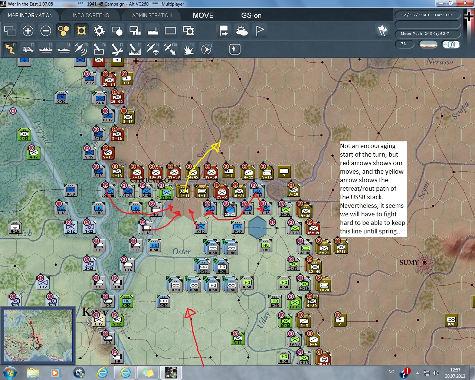This screenshot has width=475, height=380.
Task: Select the Soviet 16=49 unit counter
Action: (x=313, y=227)
